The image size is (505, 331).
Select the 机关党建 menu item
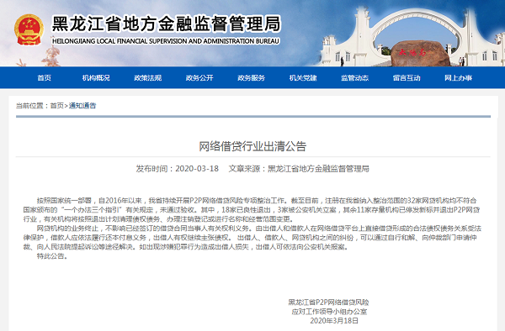[x=303, y=78]
